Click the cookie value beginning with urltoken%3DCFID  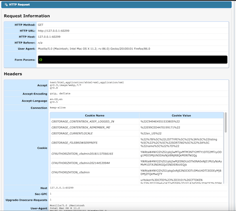(x=181, y=181)
